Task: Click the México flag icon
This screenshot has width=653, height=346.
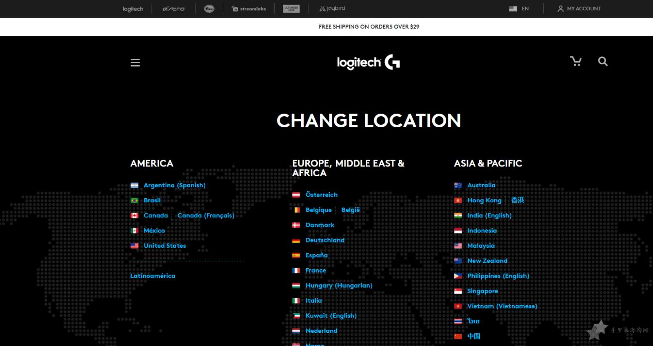Action: pos(134,231)
